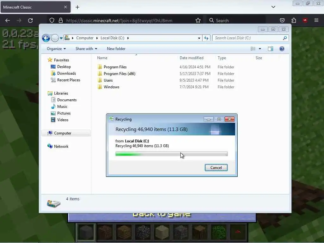This screenshot has height=243, width=324.
Task: Go back in Explorer window
Action: [x=46, y=38]
